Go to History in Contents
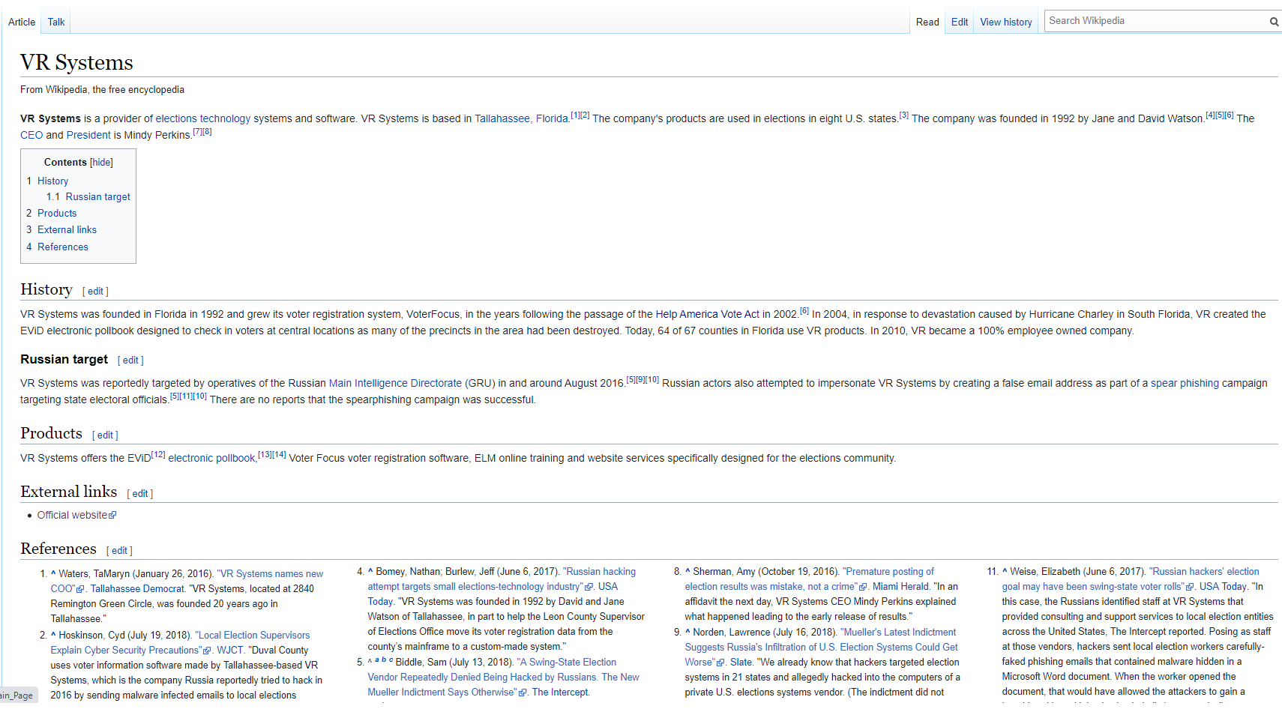1282x709 pixels. 52,181
